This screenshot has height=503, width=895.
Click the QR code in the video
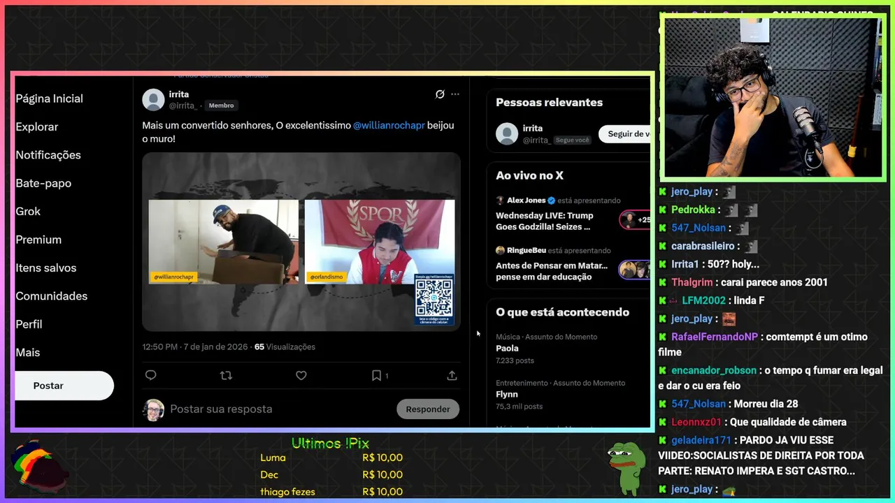click(434, 299)
